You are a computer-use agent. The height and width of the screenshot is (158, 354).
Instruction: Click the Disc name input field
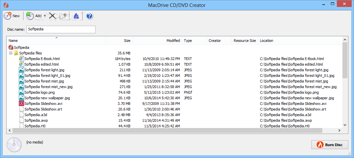(x=61, y=29)
